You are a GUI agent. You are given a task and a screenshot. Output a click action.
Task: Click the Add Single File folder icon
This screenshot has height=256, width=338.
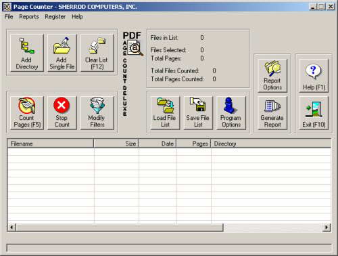(x=62, y=53)
